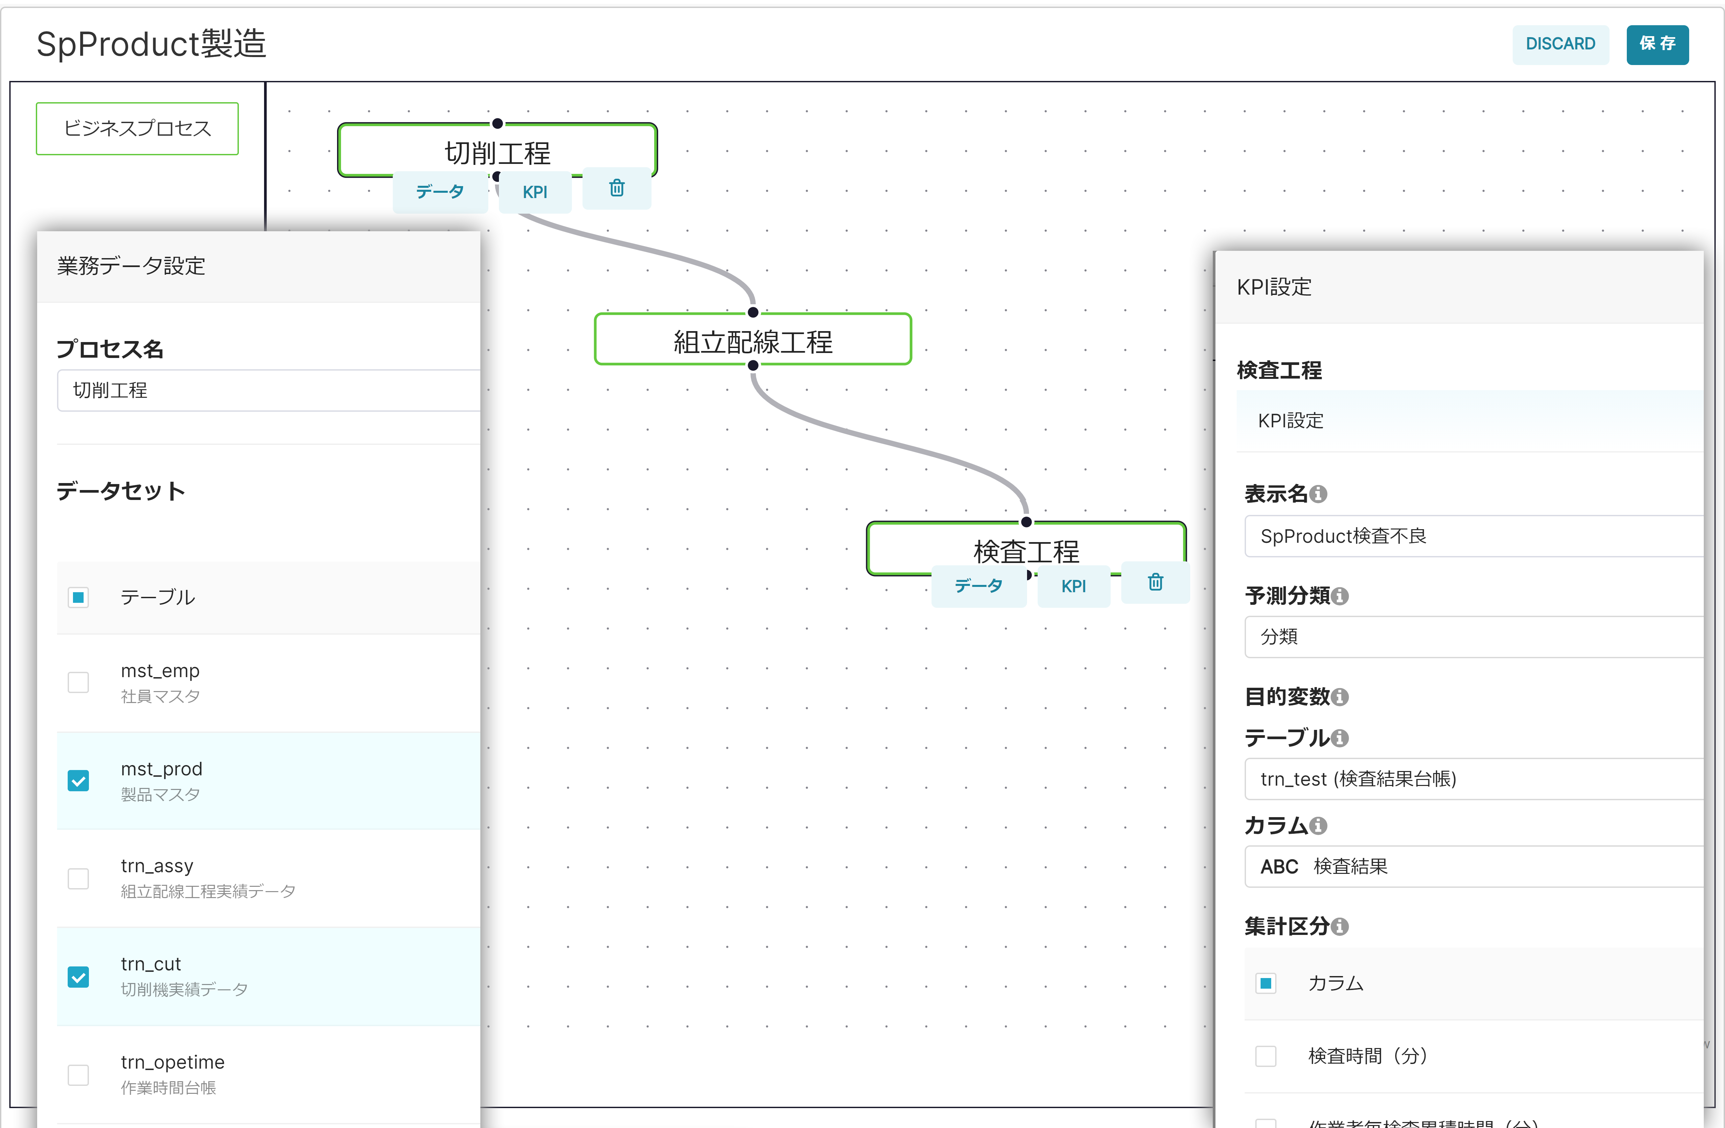
Task: Check the trn_opetime 作業時間台帳 checkbox
Action: tap(78, 1075)
